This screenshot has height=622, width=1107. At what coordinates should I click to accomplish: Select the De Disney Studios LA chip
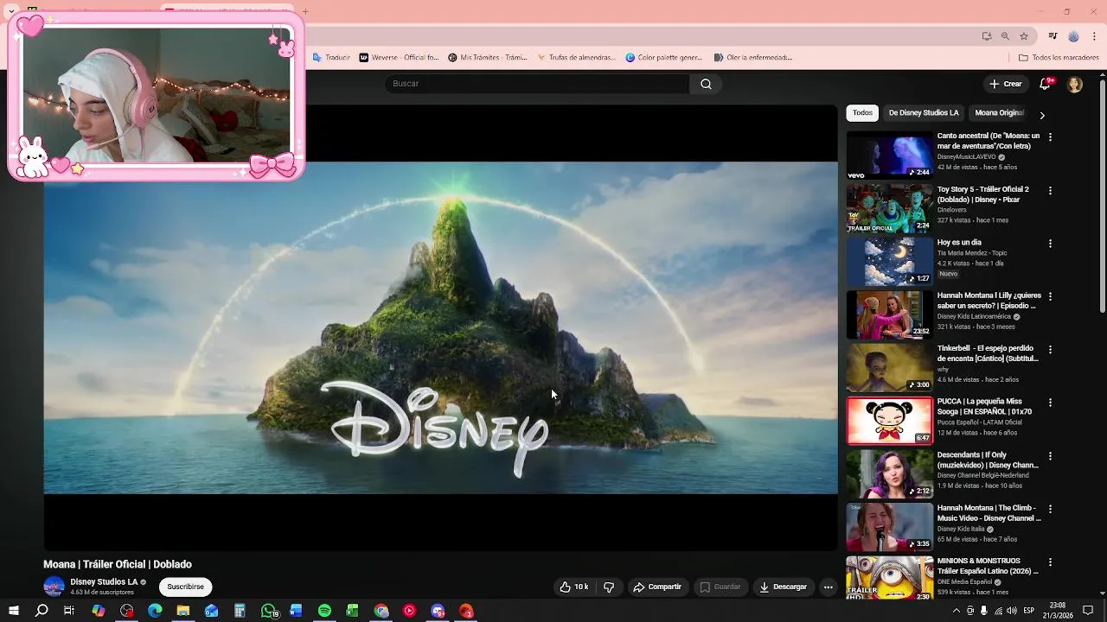pyautogui.click(x=924, y=112)
